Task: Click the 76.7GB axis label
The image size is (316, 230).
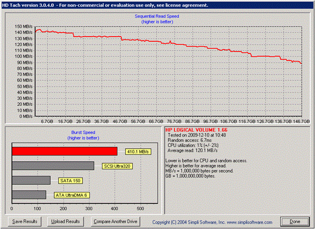Action: pyautogui.click(x=174, y=121)
